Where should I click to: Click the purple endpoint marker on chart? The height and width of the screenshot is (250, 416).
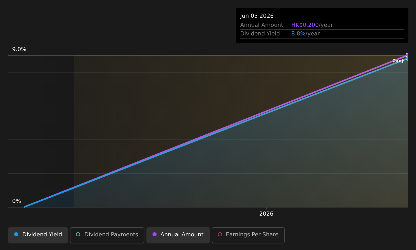click(407, 55)
